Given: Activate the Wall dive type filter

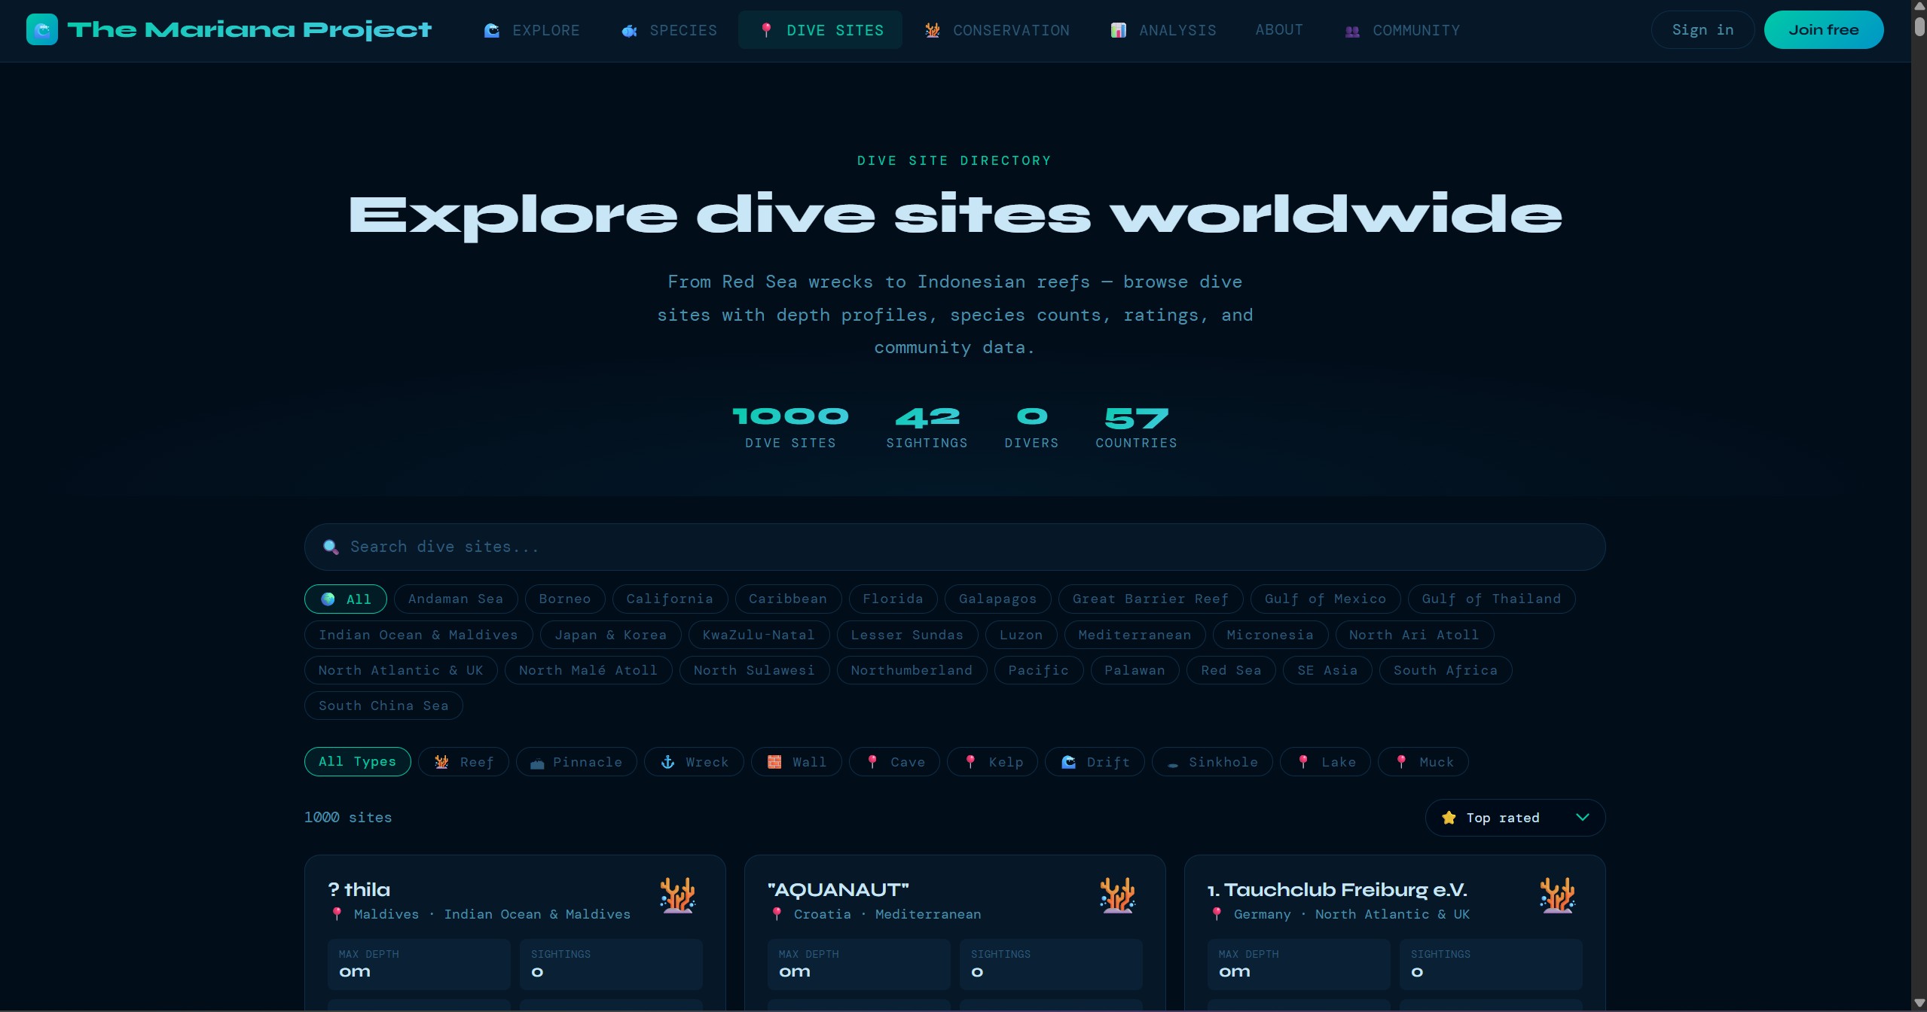Looking at the screenshot, I should tap(796, 762).
